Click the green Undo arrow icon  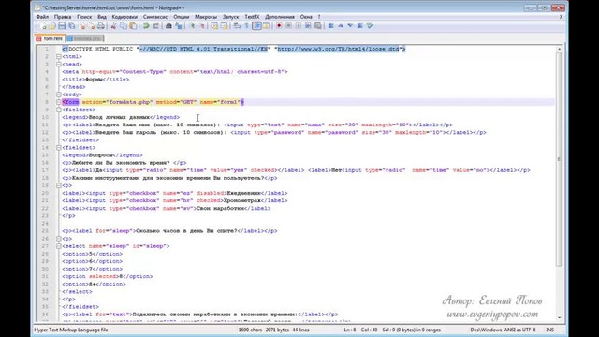coord(146,26)
